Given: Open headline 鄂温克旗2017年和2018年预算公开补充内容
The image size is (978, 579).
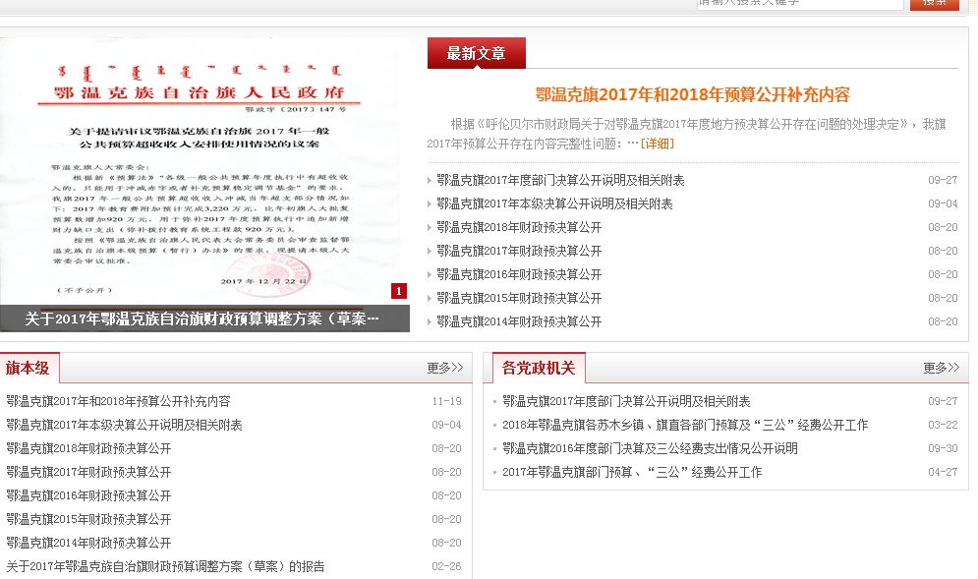Looking at the screenshot, I should coord(692,95).
